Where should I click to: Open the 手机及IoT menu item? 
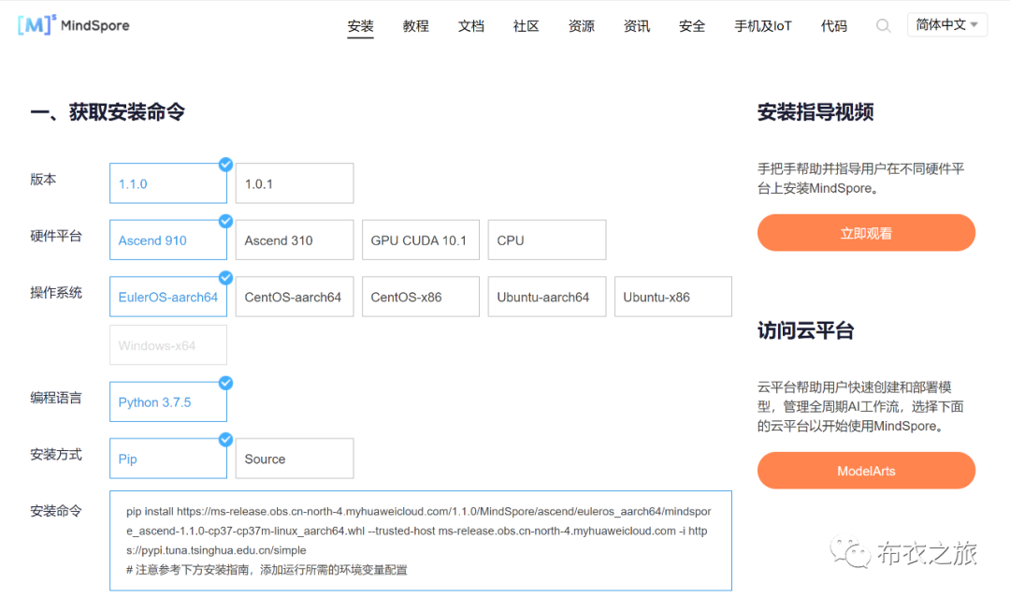click(763, 26)
